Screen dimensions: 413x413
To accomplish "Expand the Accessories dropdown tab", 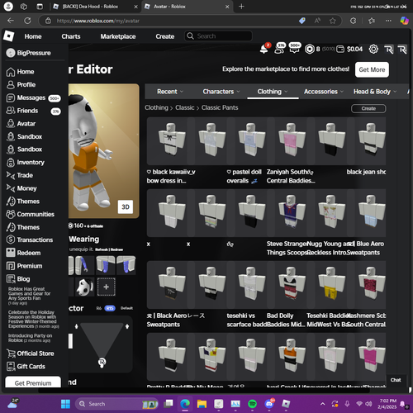I will click(x=324, y=92).
